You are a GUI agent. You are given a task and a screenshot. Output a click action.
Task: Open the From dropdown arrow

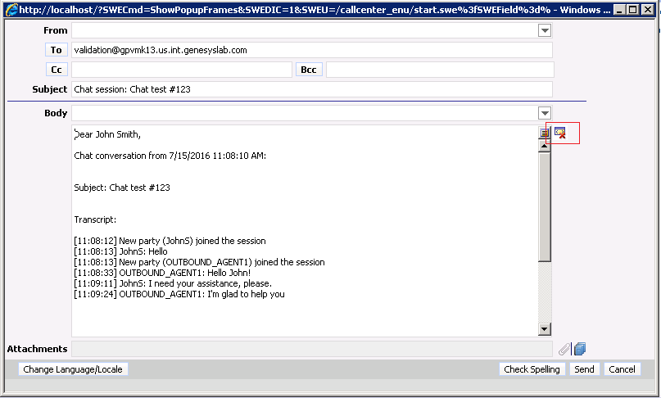pos(545,30)
